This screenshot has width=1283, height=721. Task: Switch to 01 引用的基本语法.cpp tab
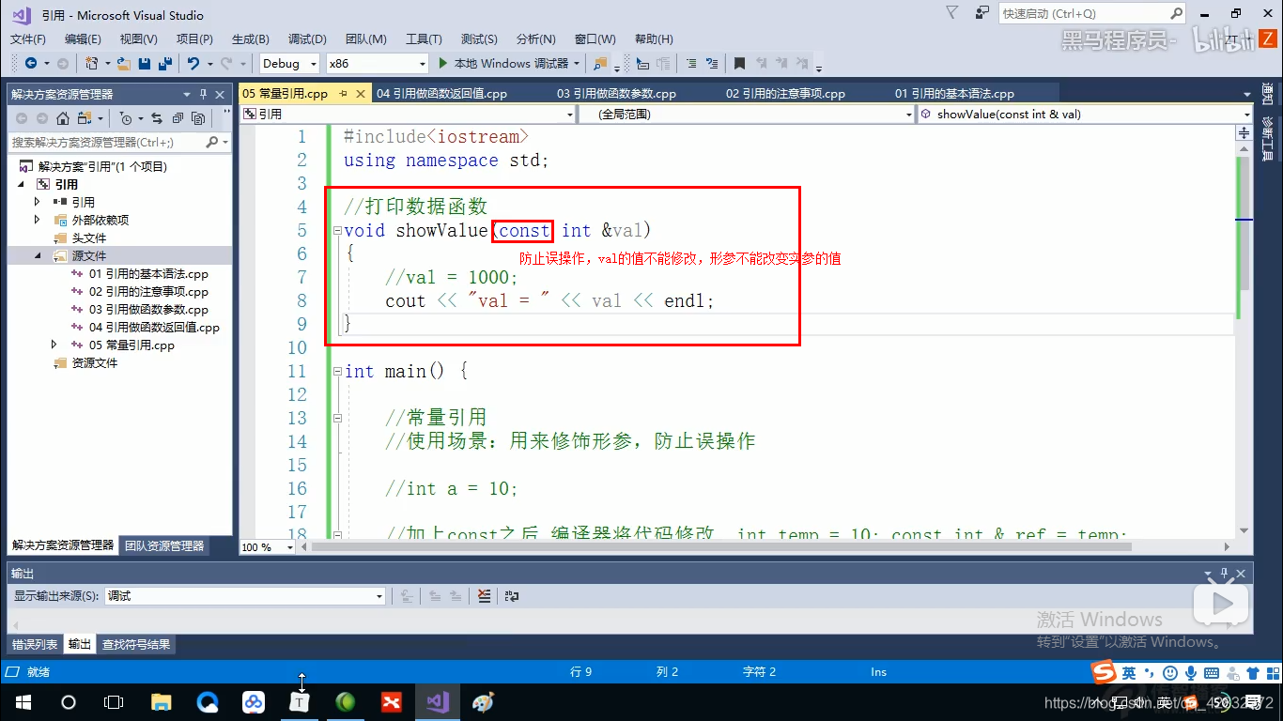coord(954,93)
